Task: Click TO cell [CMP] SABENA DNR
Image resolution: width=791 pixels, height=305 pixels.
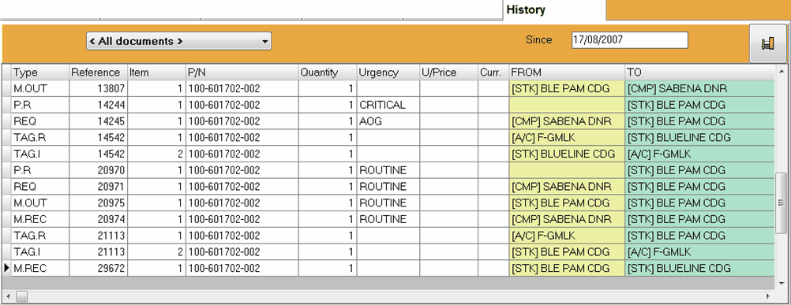Action: 699,88
